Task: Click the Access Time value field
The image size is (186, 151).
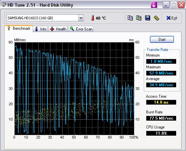Action: coord(161,102)
